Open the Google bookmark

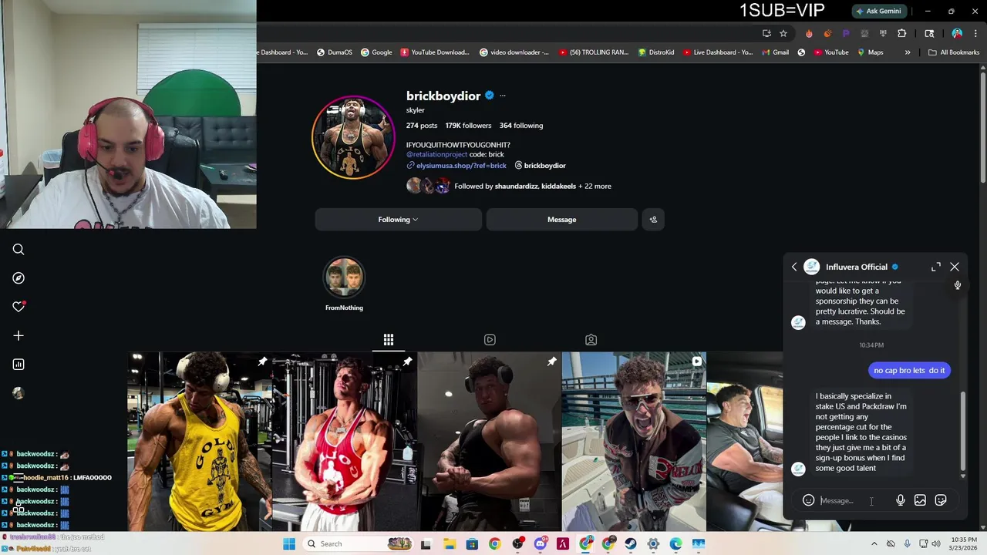[376, 52]
